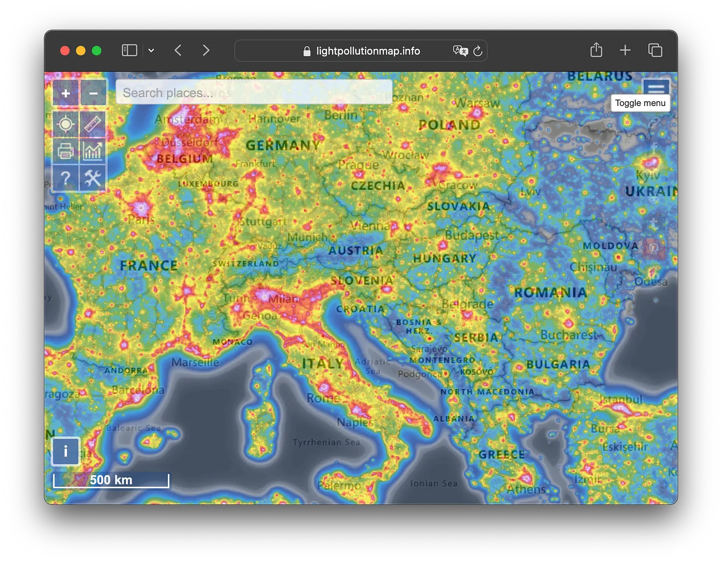Show the tab overview
The width and height of the screenshot is (722, 563).
click(x=655, y=50)
